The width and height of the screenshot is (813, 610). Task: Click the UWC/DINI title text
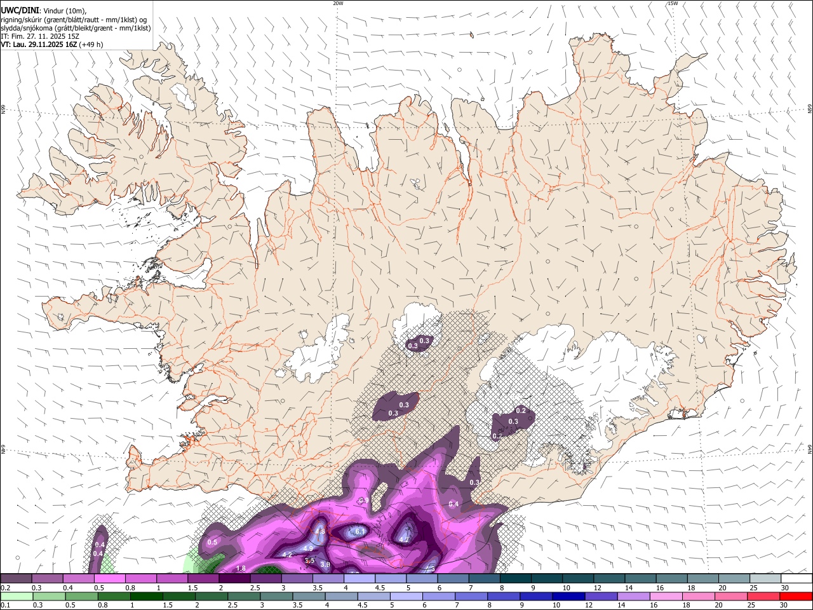point(20,10)
